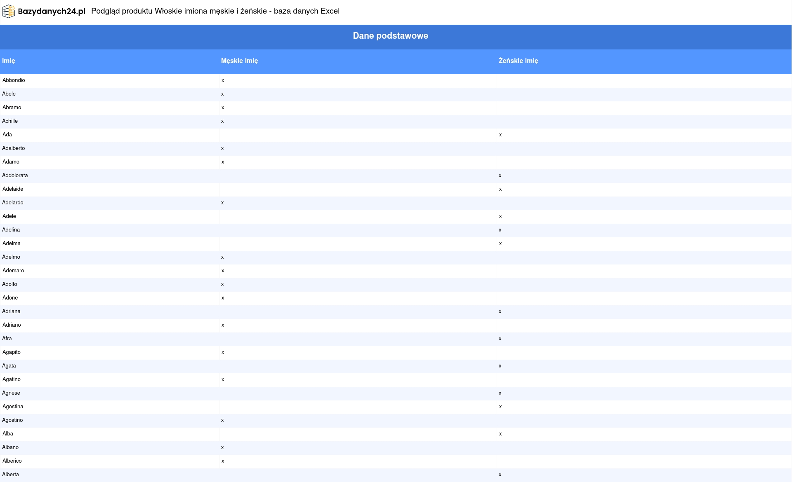Click the female x mark for Afra
Screen dimensions: 792x482
(500, 339)
